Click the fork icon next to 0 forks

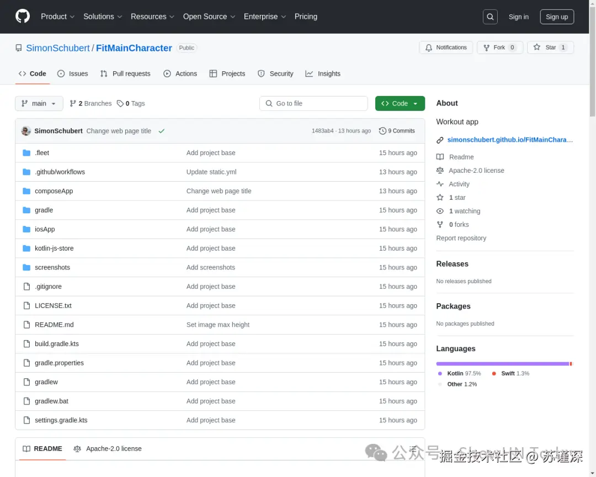[x=440, y=225]
